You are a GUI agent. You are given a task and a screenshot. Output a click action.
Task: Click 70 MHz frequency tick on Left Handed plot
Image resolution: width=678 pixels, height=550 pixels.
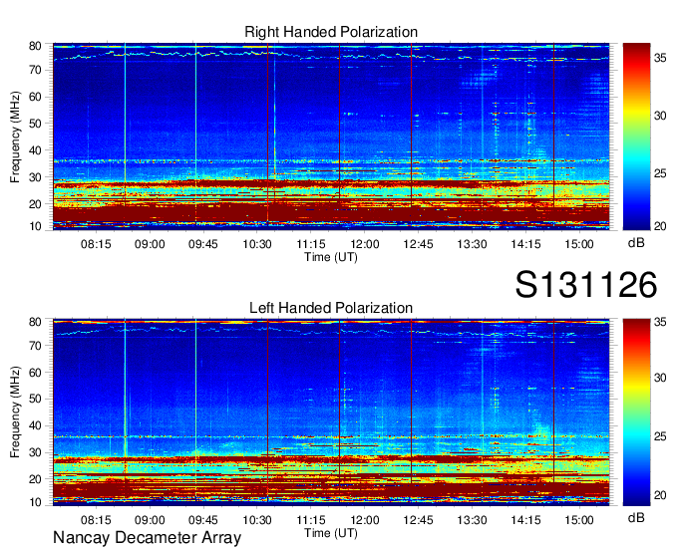[x=35, y=346]
